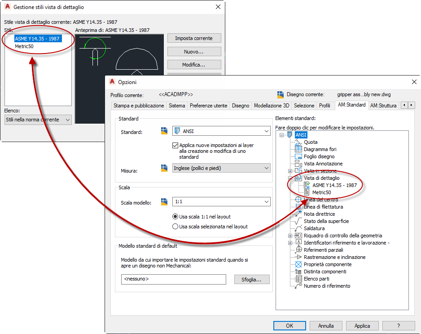Click the Stato della superficie icon
This screenshot has height=334, width=421.
(x=298, y=221)
